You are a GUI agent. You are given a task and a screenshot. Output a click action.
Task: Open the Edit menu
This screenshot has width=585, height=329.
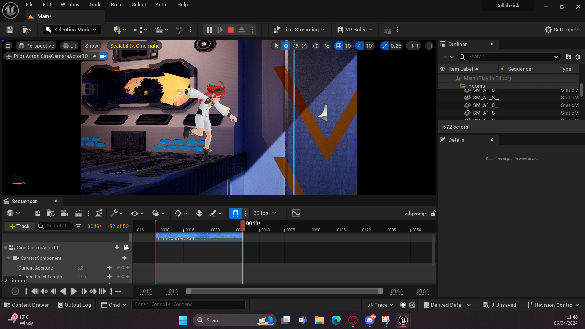click(47, 5)
